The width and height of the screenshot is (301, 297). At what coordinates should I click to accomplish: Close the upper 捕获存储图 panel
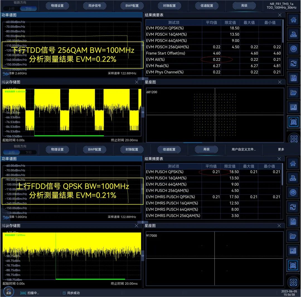point(137,82)
